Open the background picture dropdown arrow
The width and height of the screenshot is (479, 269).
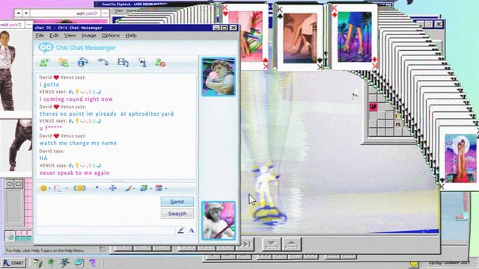[151, 188]
